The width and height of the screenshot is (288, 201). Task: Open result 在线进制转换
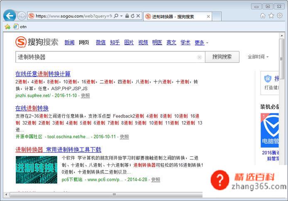coord(32,108)
